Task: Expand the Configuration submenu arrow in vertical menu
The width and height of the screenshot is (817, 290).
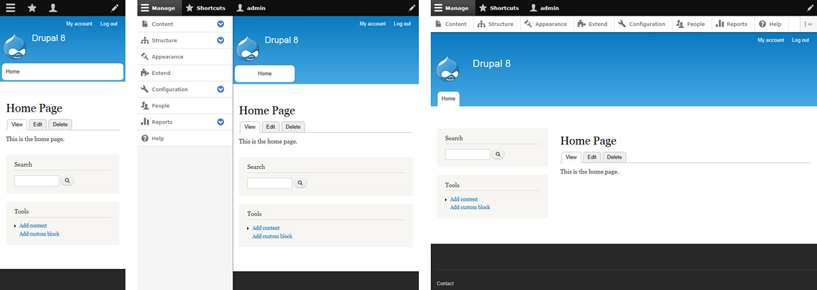Action: (221, 89)
